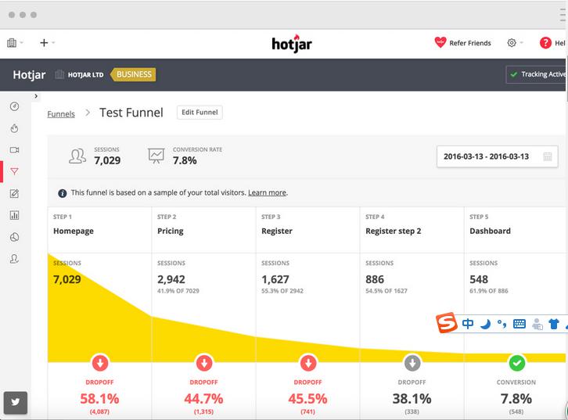Open Recruiters person icon in sidebar
Screen dimensions: 568x420
coord(15,259)
